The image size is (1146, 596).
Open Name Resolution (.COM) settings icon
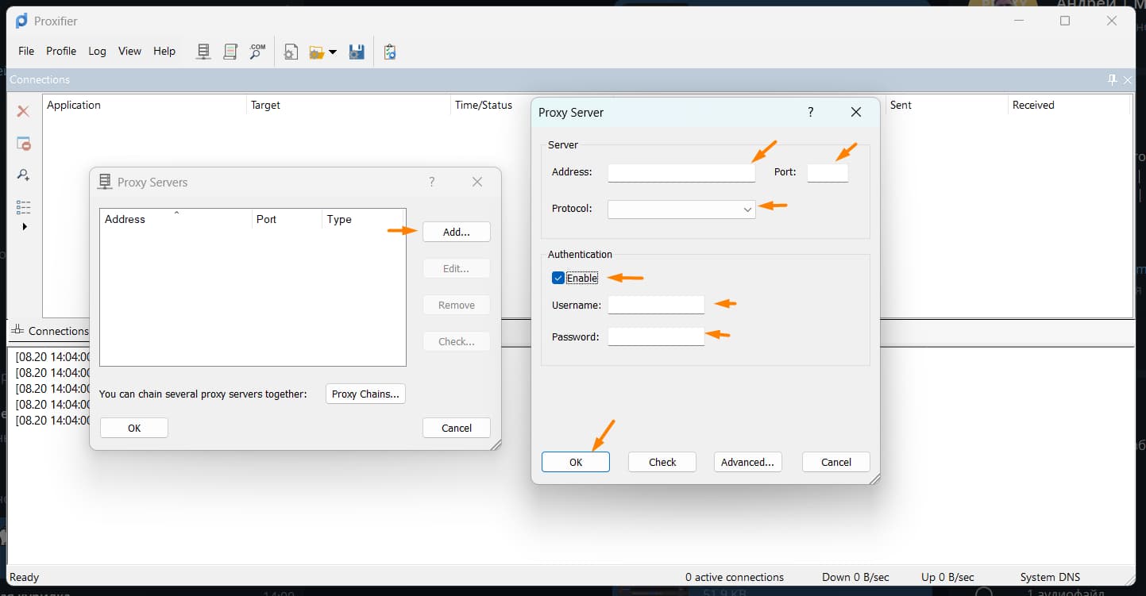pos(257,52)
